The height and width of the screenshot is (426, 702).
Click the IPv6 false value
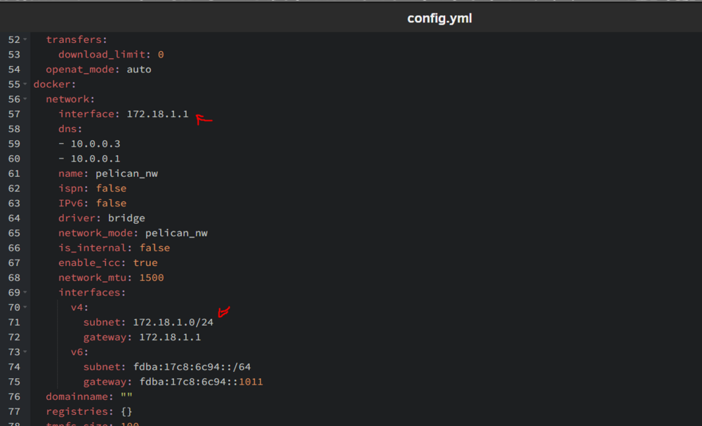[111, 203]
